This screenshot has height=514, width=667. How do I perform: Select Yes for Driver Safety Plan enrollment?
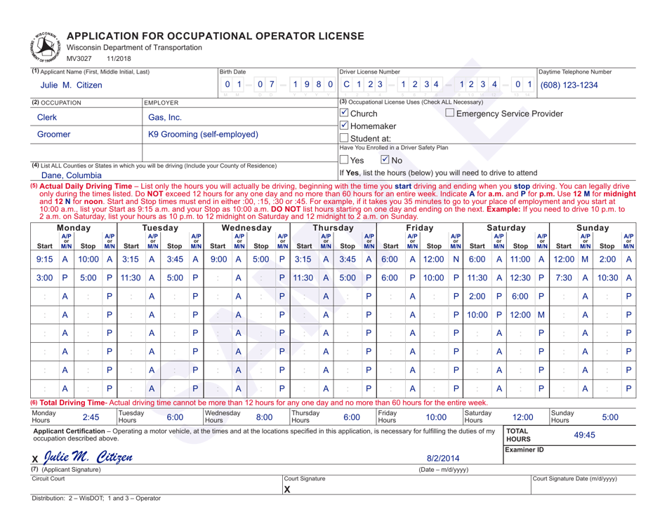(x=344, y=161)
